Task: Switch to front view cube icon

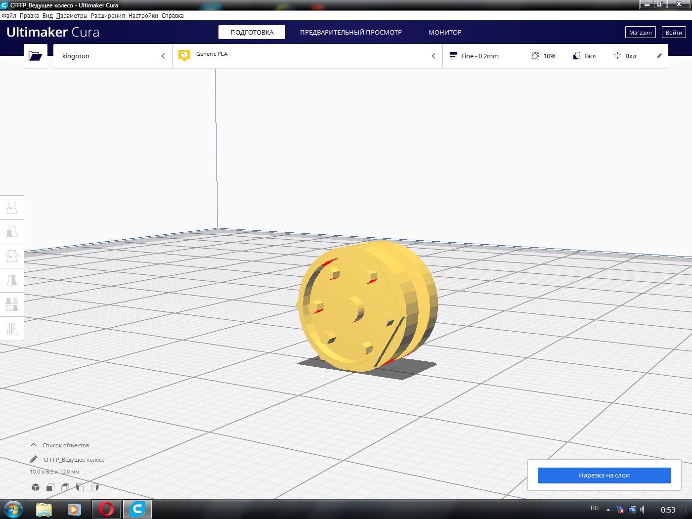Action: [50, 487]
